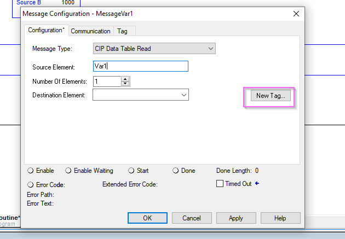Open Help for Message Configuration
345x239 pixels.
[280, 218]
